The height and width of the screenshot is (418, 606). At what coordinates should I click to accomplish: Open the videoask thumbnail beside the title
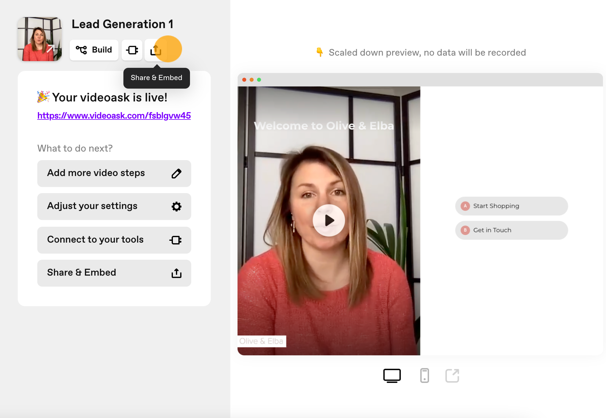(x=40, y=39)
